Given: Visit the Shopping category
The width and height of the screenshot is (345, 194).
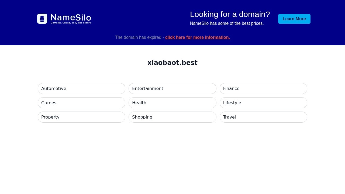Looking at the screenshot, I should 172,117.
